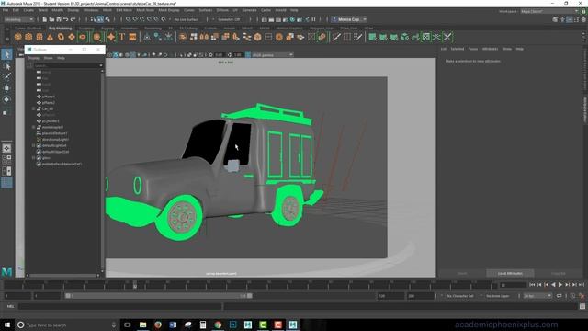The image size is (588, 331).
Task: Switch to the Sculpting shelf tab
Action: point(86,29)
